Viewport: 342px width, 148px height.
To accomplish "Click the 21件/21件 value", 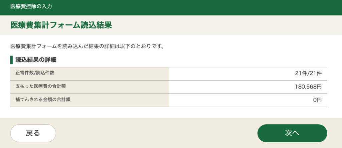I will 308,73.
